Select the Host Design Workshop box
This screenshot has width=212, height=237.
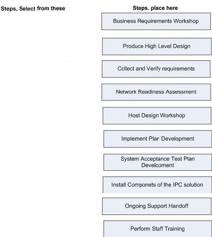157,116
